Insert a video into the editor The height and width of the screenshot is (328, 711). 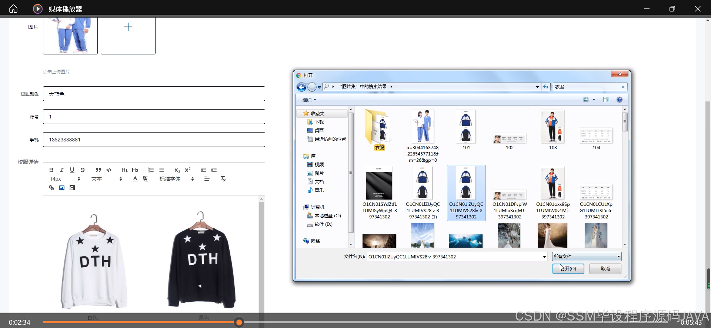[72, 188]
